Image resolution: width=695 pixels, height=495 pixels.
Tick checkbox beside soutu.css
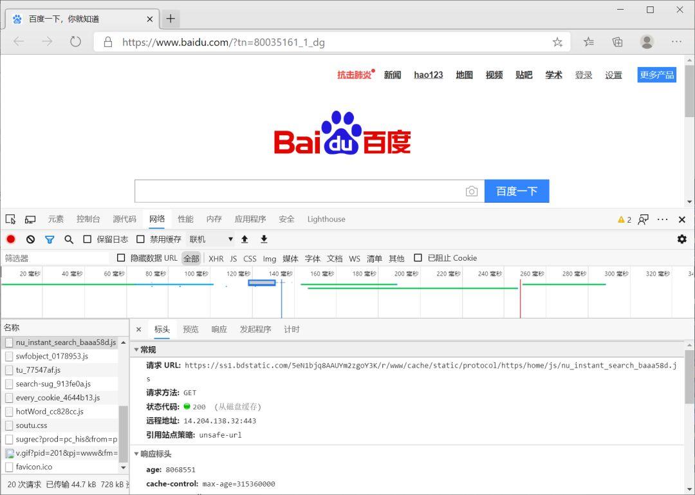pos(9,425)
